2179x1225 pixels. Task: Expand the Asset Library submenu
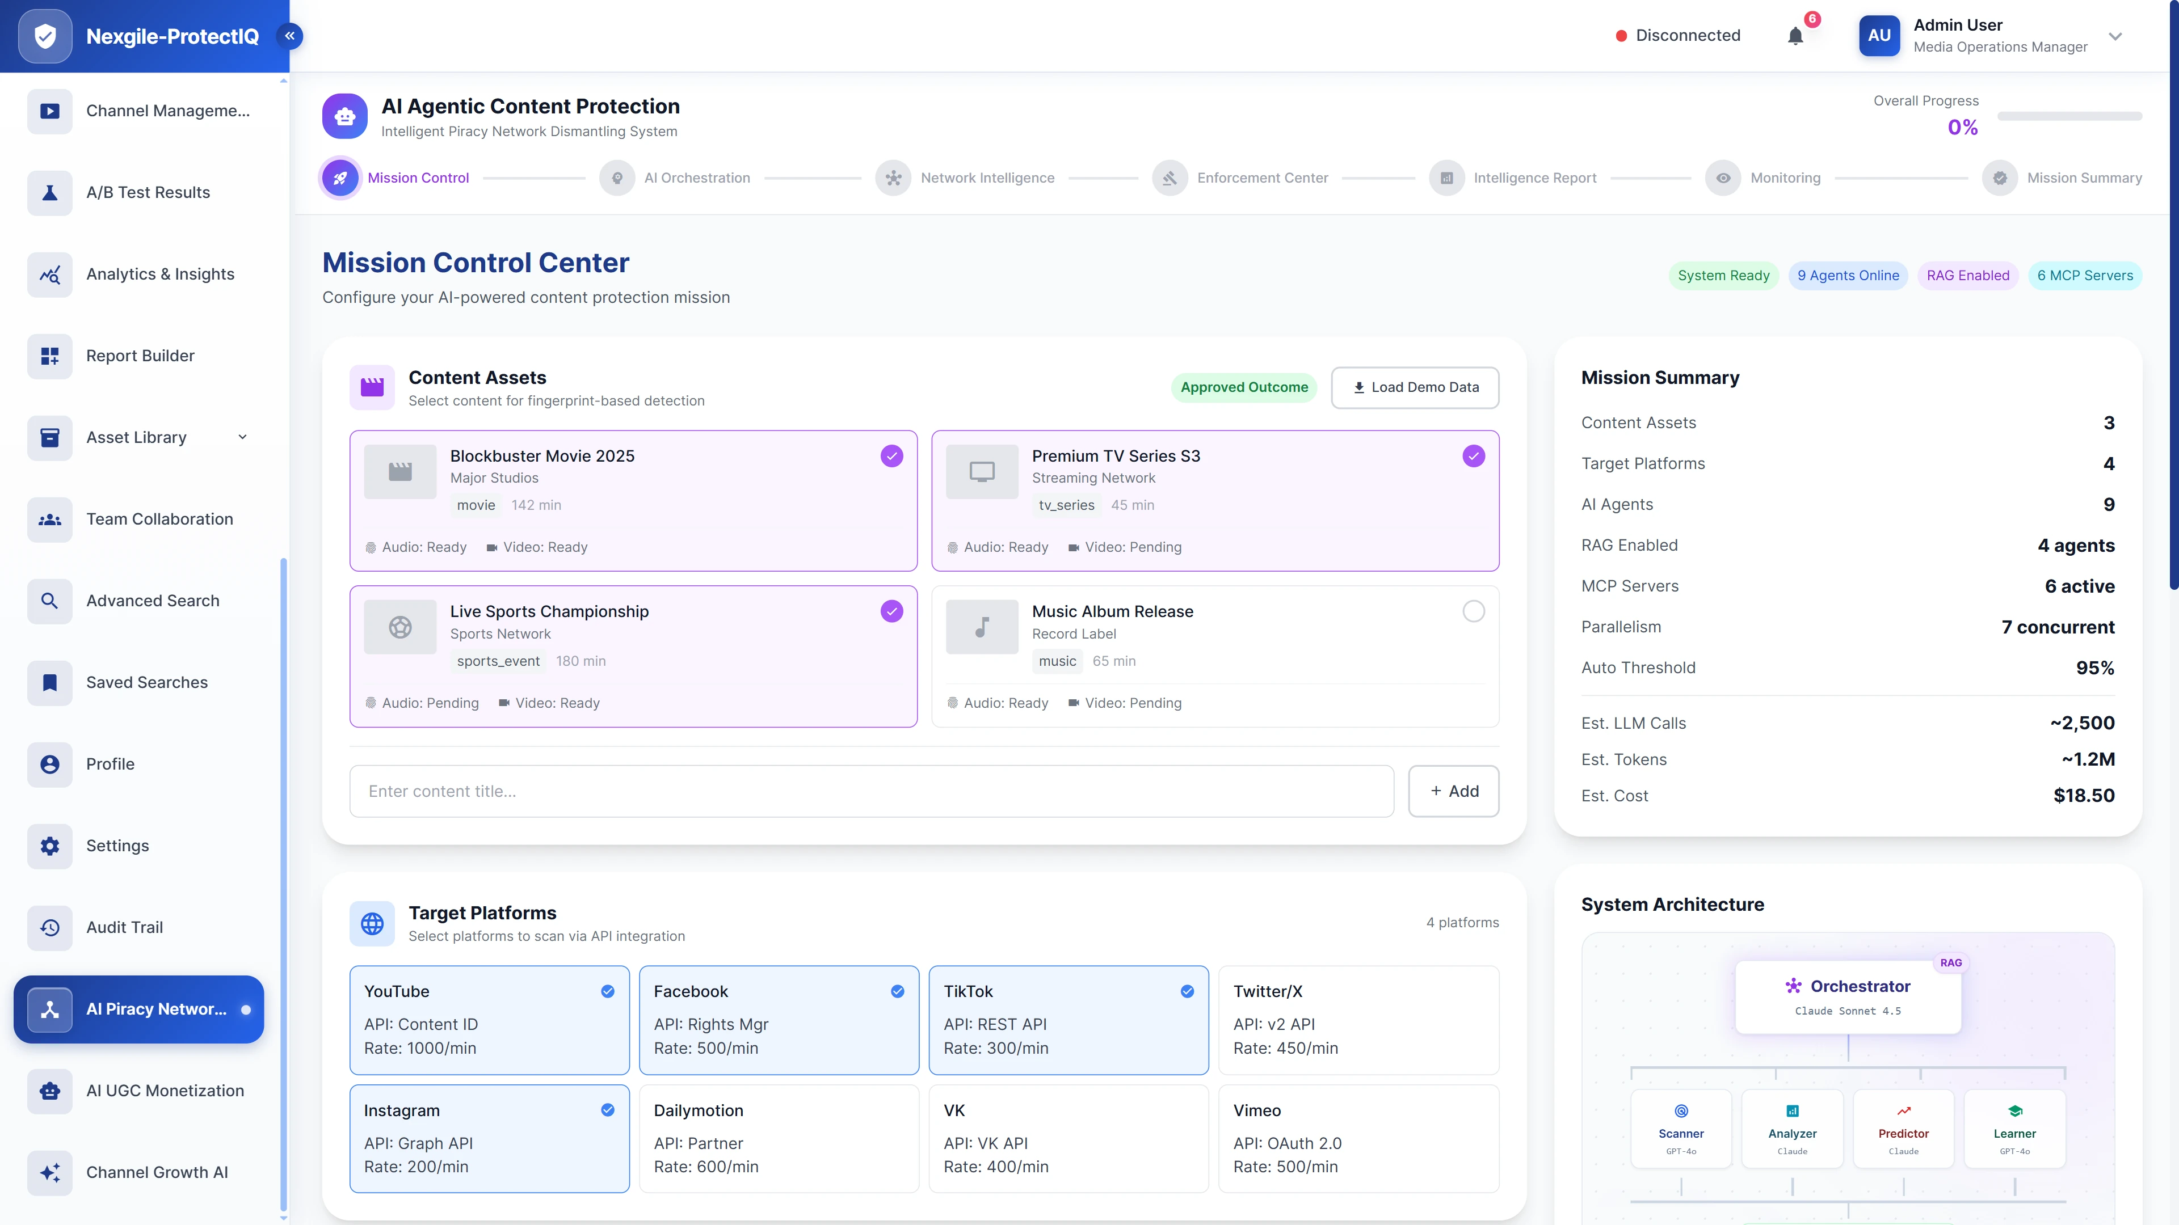point(242,437)
